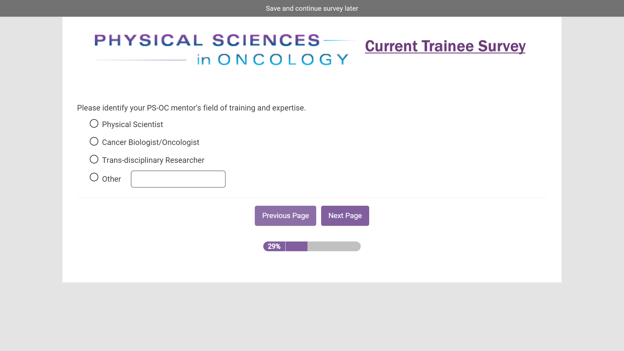The height and width of the screenshot is (351, 624).
Task: Click the Physical Scientist label text
Action: [x=132, y=124]
